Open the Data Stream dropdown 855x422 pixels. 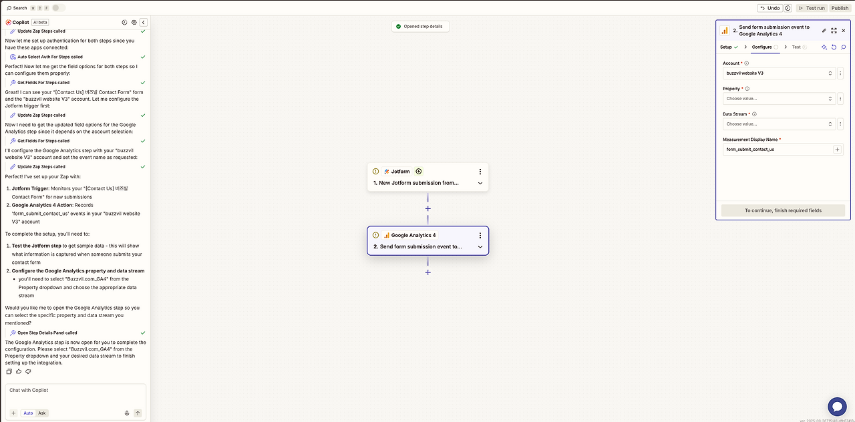pyautogui.click(x=779, y=124)
